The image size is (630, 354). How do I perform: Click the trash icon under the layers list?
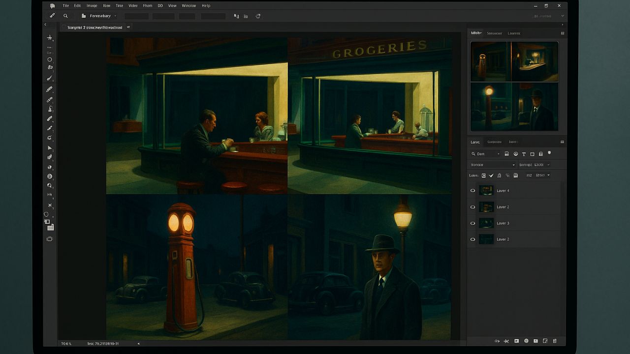[x=555, y=341]
